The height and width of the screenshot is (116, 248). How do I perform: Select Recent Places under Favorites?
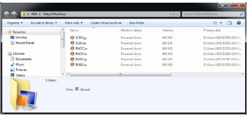pyautogui.click(x=25, y=43)
